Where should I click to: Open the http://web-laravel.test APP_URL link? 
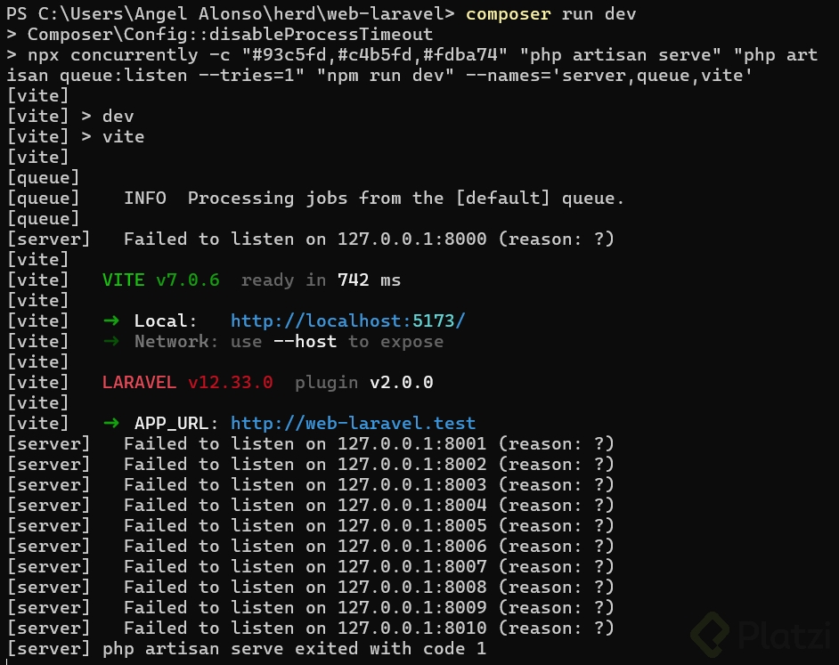(x=353, y=424)
